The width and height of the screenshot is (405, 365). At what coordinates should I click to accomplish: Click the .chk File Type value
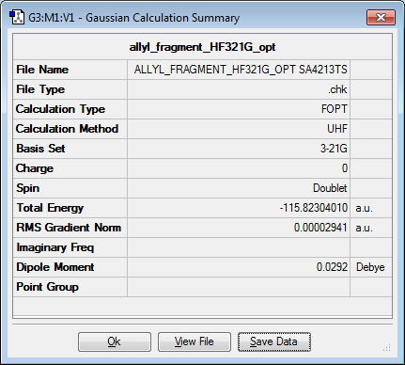239,89
